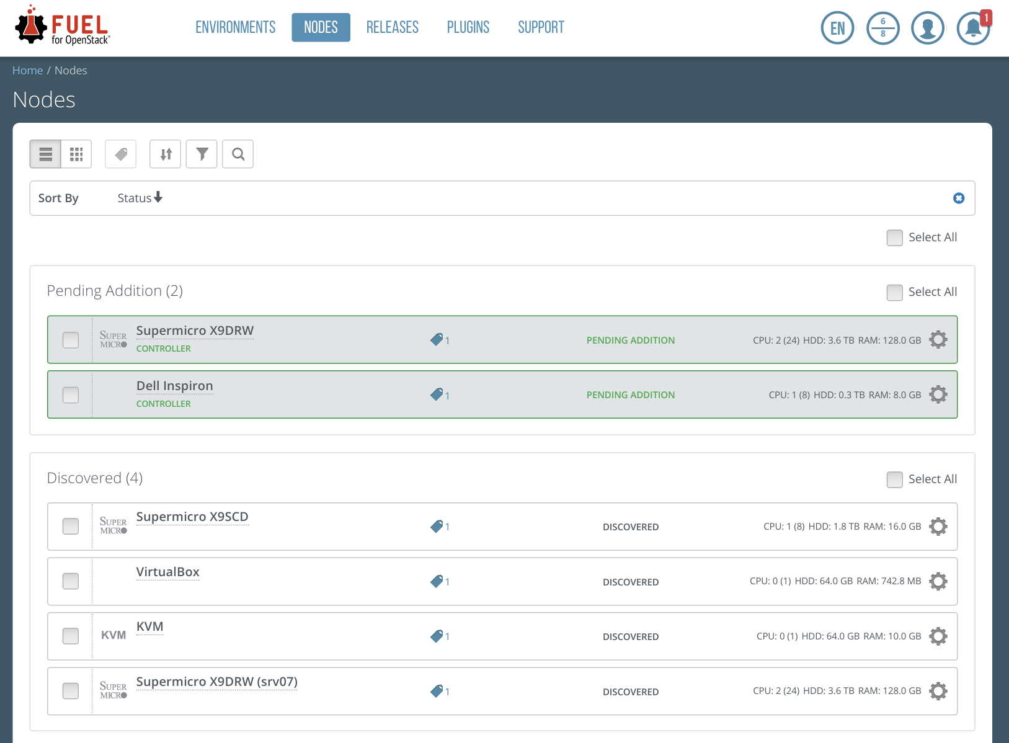Screen dimensions: 1009x743
Task: Open the Plugins tab
Action: click(468, 27)
